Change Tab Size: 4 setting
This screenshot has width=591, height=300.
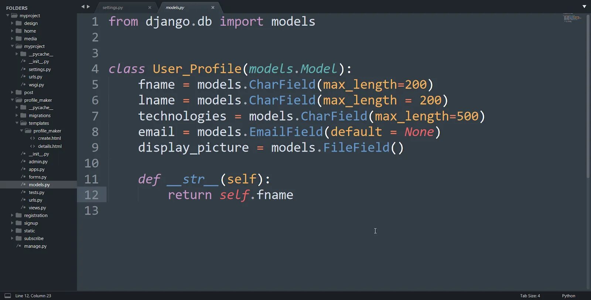(x=530, y=296)
